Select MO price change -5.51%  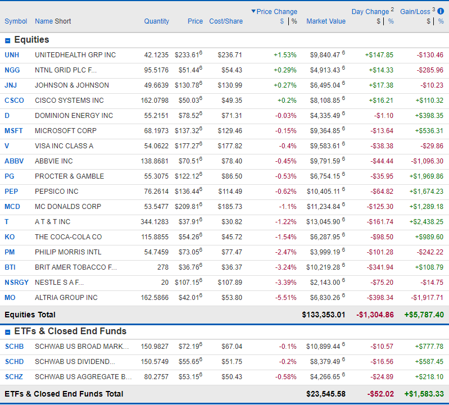pos(286,298)
